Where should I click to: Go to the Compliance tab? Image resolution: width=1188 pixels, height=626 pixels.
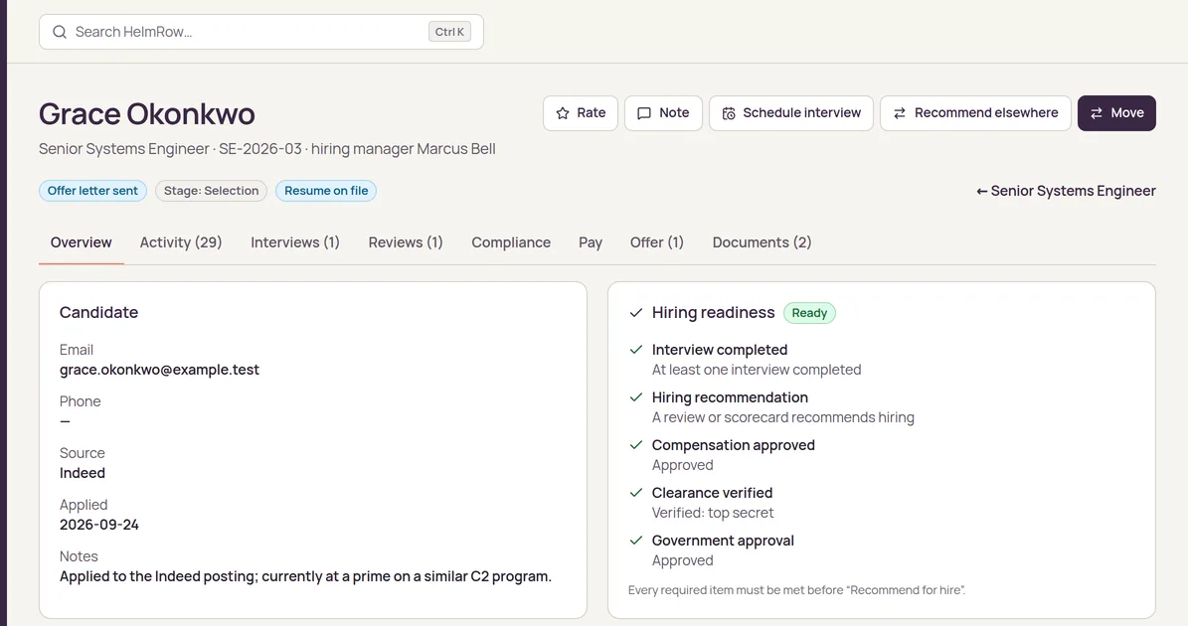[x=511, y=242]
